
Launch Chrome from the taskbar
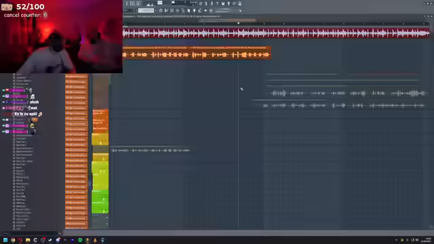pyautogui.click(x=13, y=240)
